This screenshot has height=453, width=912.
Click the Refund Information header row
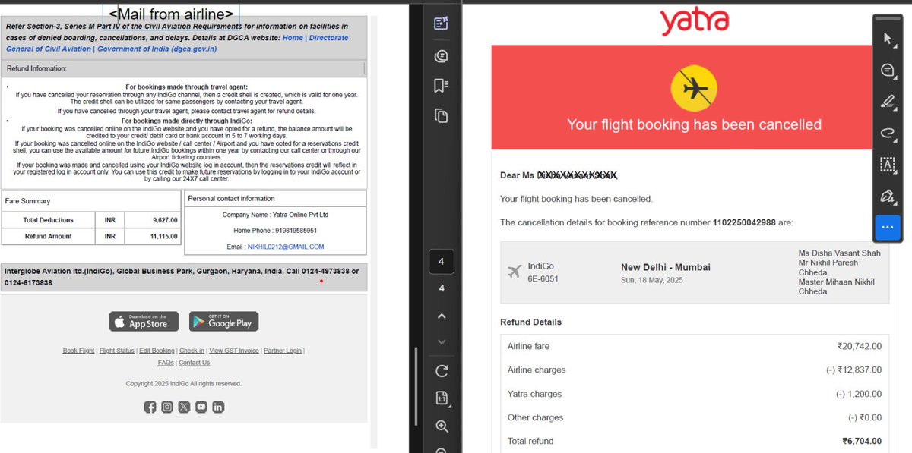[x=185, y=68]
